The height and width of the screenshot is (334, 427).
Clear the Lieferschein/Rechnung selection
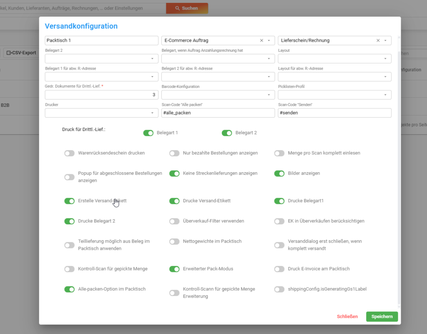coord(378,40)
